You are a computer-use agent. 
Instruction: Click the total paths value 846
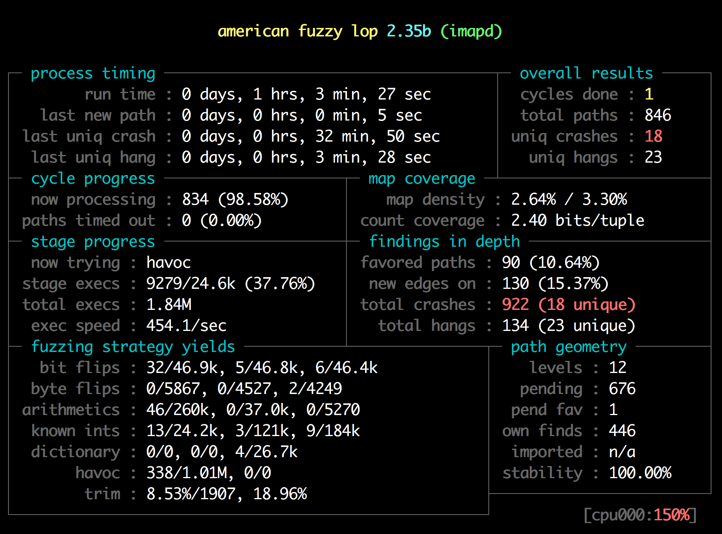click(x=658, y=116)
